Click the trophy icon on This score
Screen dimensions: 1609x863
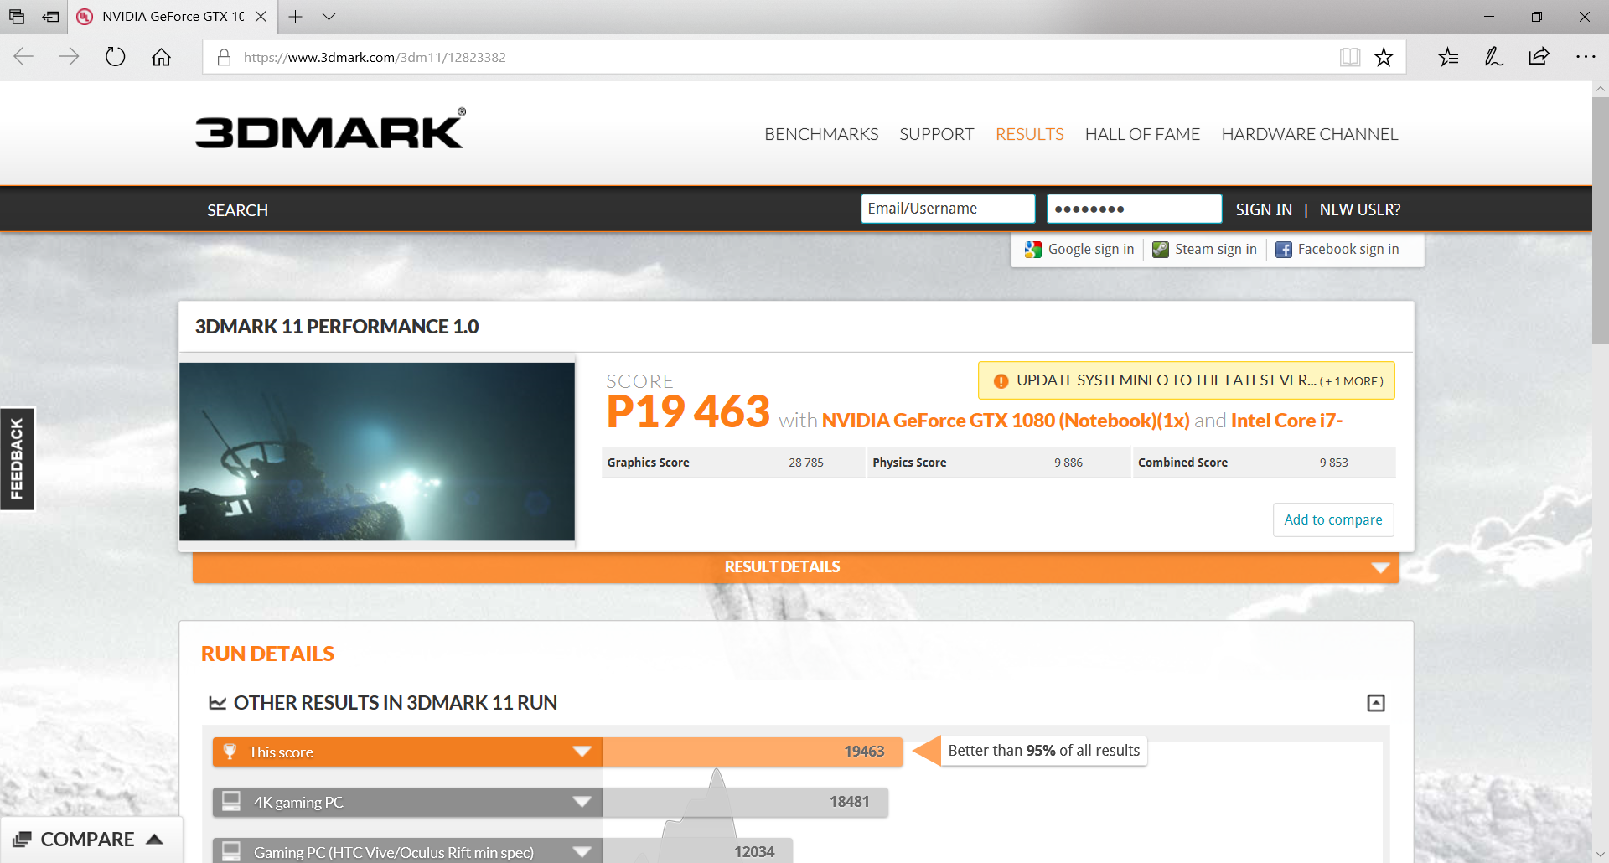tap(230, 752)
